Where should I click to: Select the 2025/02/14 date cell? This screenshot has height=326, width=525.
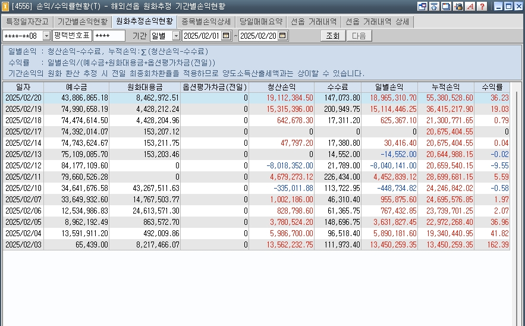click(x=23, y=143)
